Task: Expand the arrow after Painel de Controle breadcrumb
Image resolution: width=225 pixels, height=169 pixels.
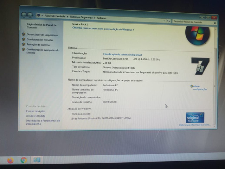Action: point(67,17)
